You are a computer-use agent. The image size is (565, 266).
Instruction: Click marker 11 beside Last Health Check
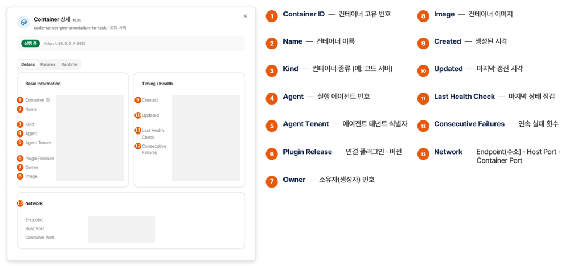click(138, 131)
